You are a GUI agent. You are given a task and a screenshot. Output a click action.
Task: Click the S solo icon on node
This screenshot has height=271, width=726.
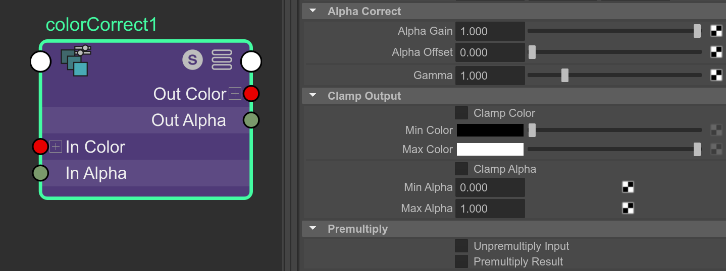(x=192, y=60)
